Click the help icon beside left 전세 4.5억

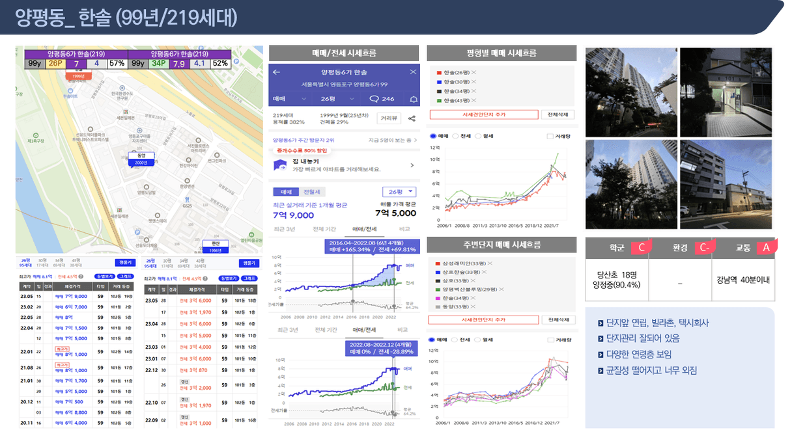point(81,277)
